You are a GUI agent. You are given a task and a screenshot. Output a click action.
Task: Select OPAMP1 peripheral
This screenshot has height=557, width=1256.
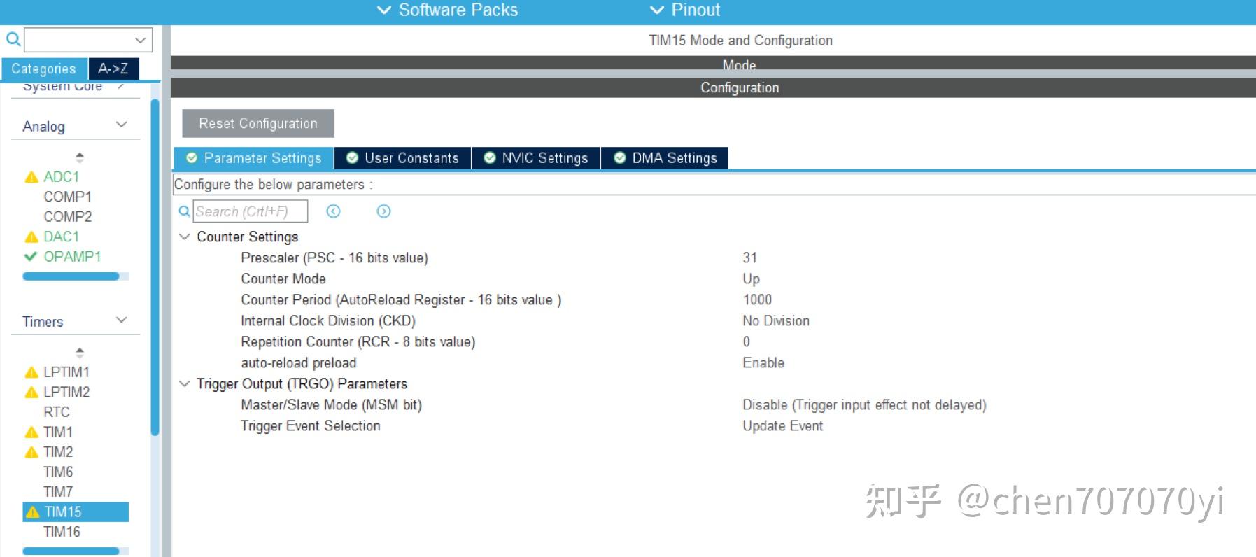click(x=72, y=256)
